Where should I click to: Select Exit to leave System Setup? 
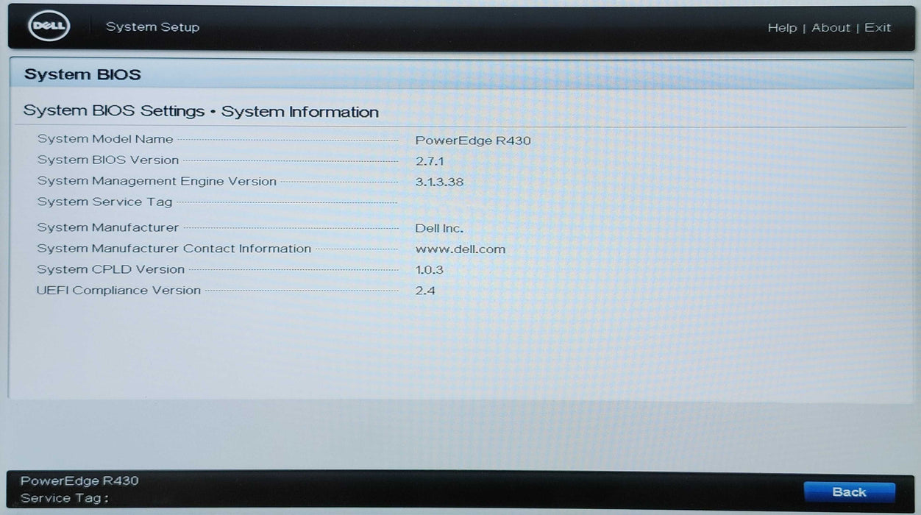878,27
